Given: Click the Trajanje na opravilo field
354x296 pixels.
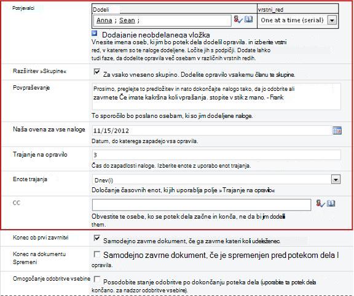Looking at the screenshot, I should tap(216, 155).
